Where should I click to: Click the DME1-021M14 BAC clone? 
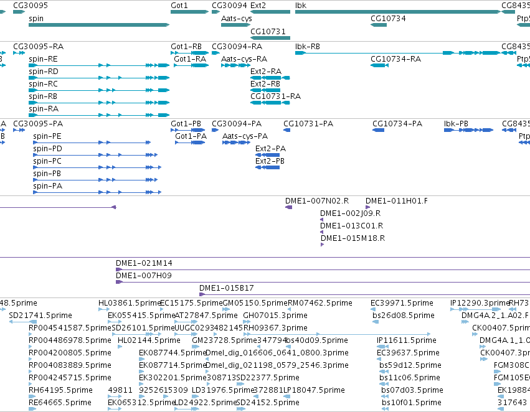pyautogui.click(x=323, y=269)
